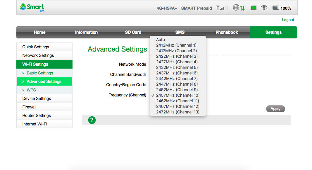
Task: Open the SD Card tab
Action: point(133,32)
